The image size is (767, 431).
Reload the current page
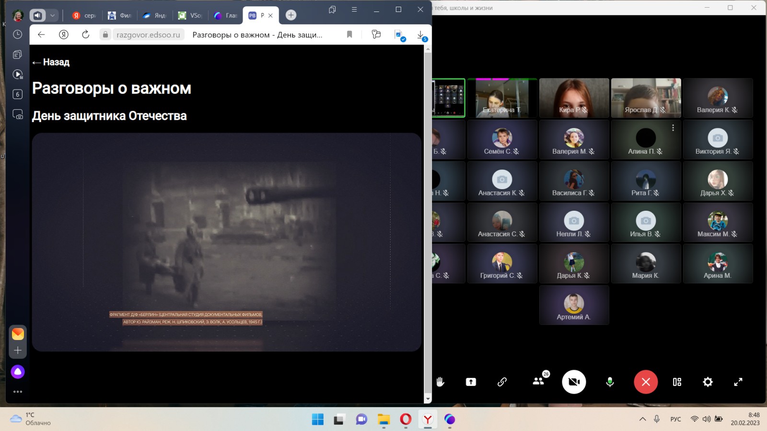coord(85,34)
